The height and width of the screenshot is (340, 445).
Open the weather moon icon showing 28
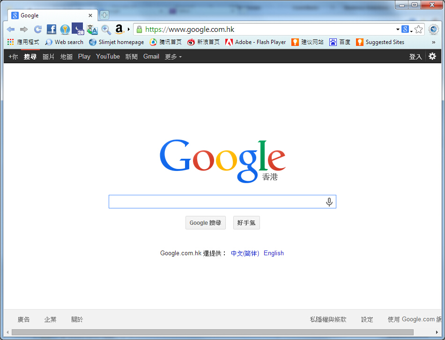tap(78, 29)
